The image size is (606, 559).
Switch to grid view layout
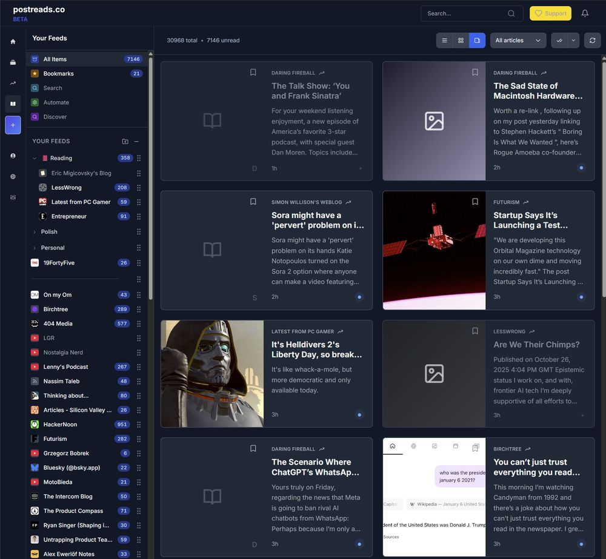coord(461,40)
